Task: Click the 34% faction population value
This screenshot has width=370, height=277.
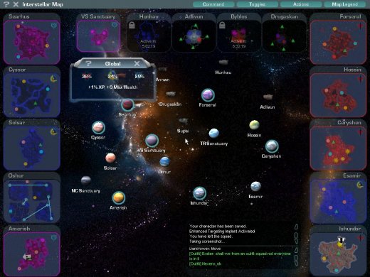Action: pyautogui.click(x=112, y=76)
